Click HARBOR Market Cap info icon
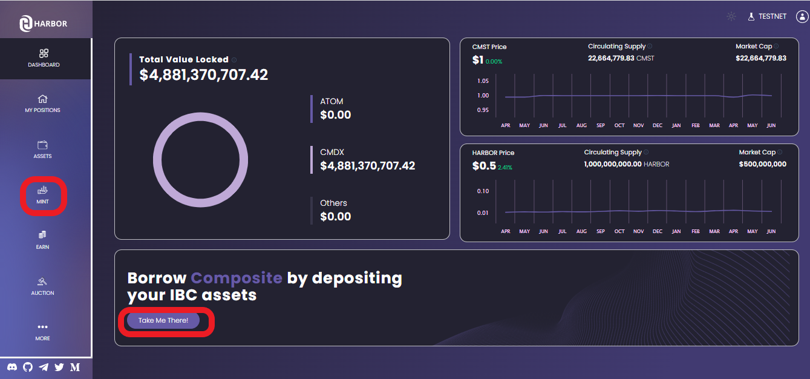The width and height of the screenshot is (810, 379). coord(781,153)
